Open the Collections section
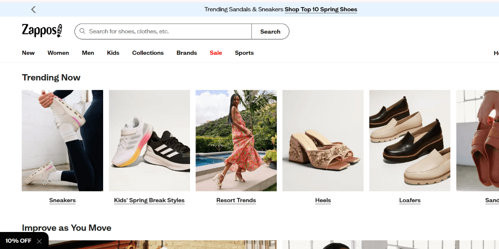Image resolution: width=499 pixels, height=249 pixels. pyautogui.click(x=148, y=53)
